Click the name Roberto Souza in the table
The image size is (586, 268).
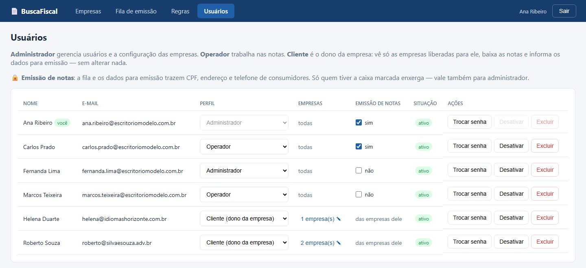coord(42,243)
